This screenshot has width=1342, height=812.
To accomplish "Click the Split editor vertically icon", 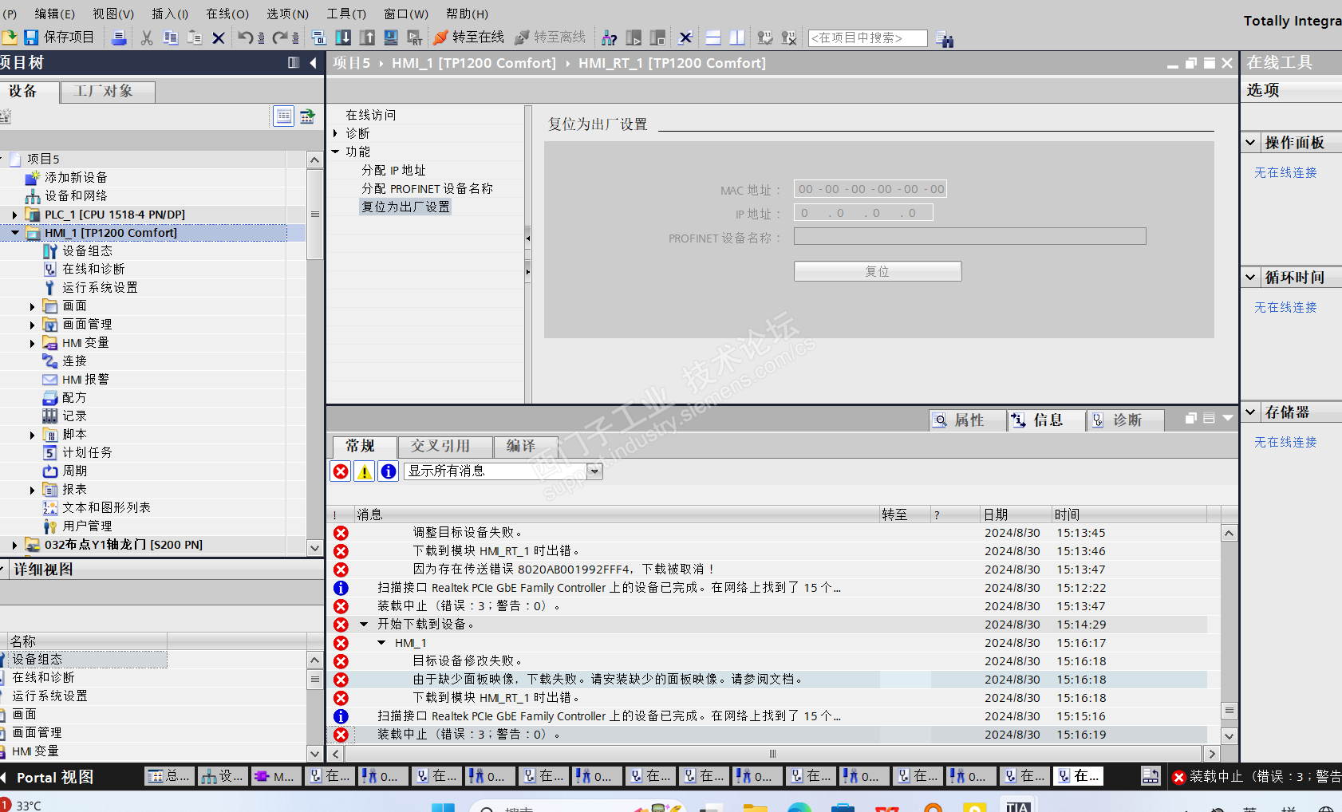I will (737, 37).
